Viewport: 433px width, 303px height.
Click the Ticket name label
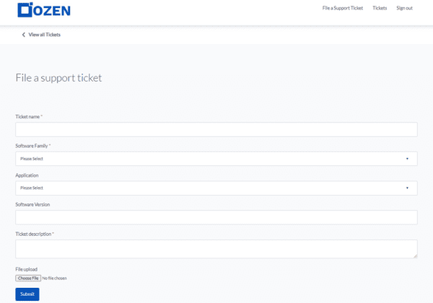tap(28, 116)
